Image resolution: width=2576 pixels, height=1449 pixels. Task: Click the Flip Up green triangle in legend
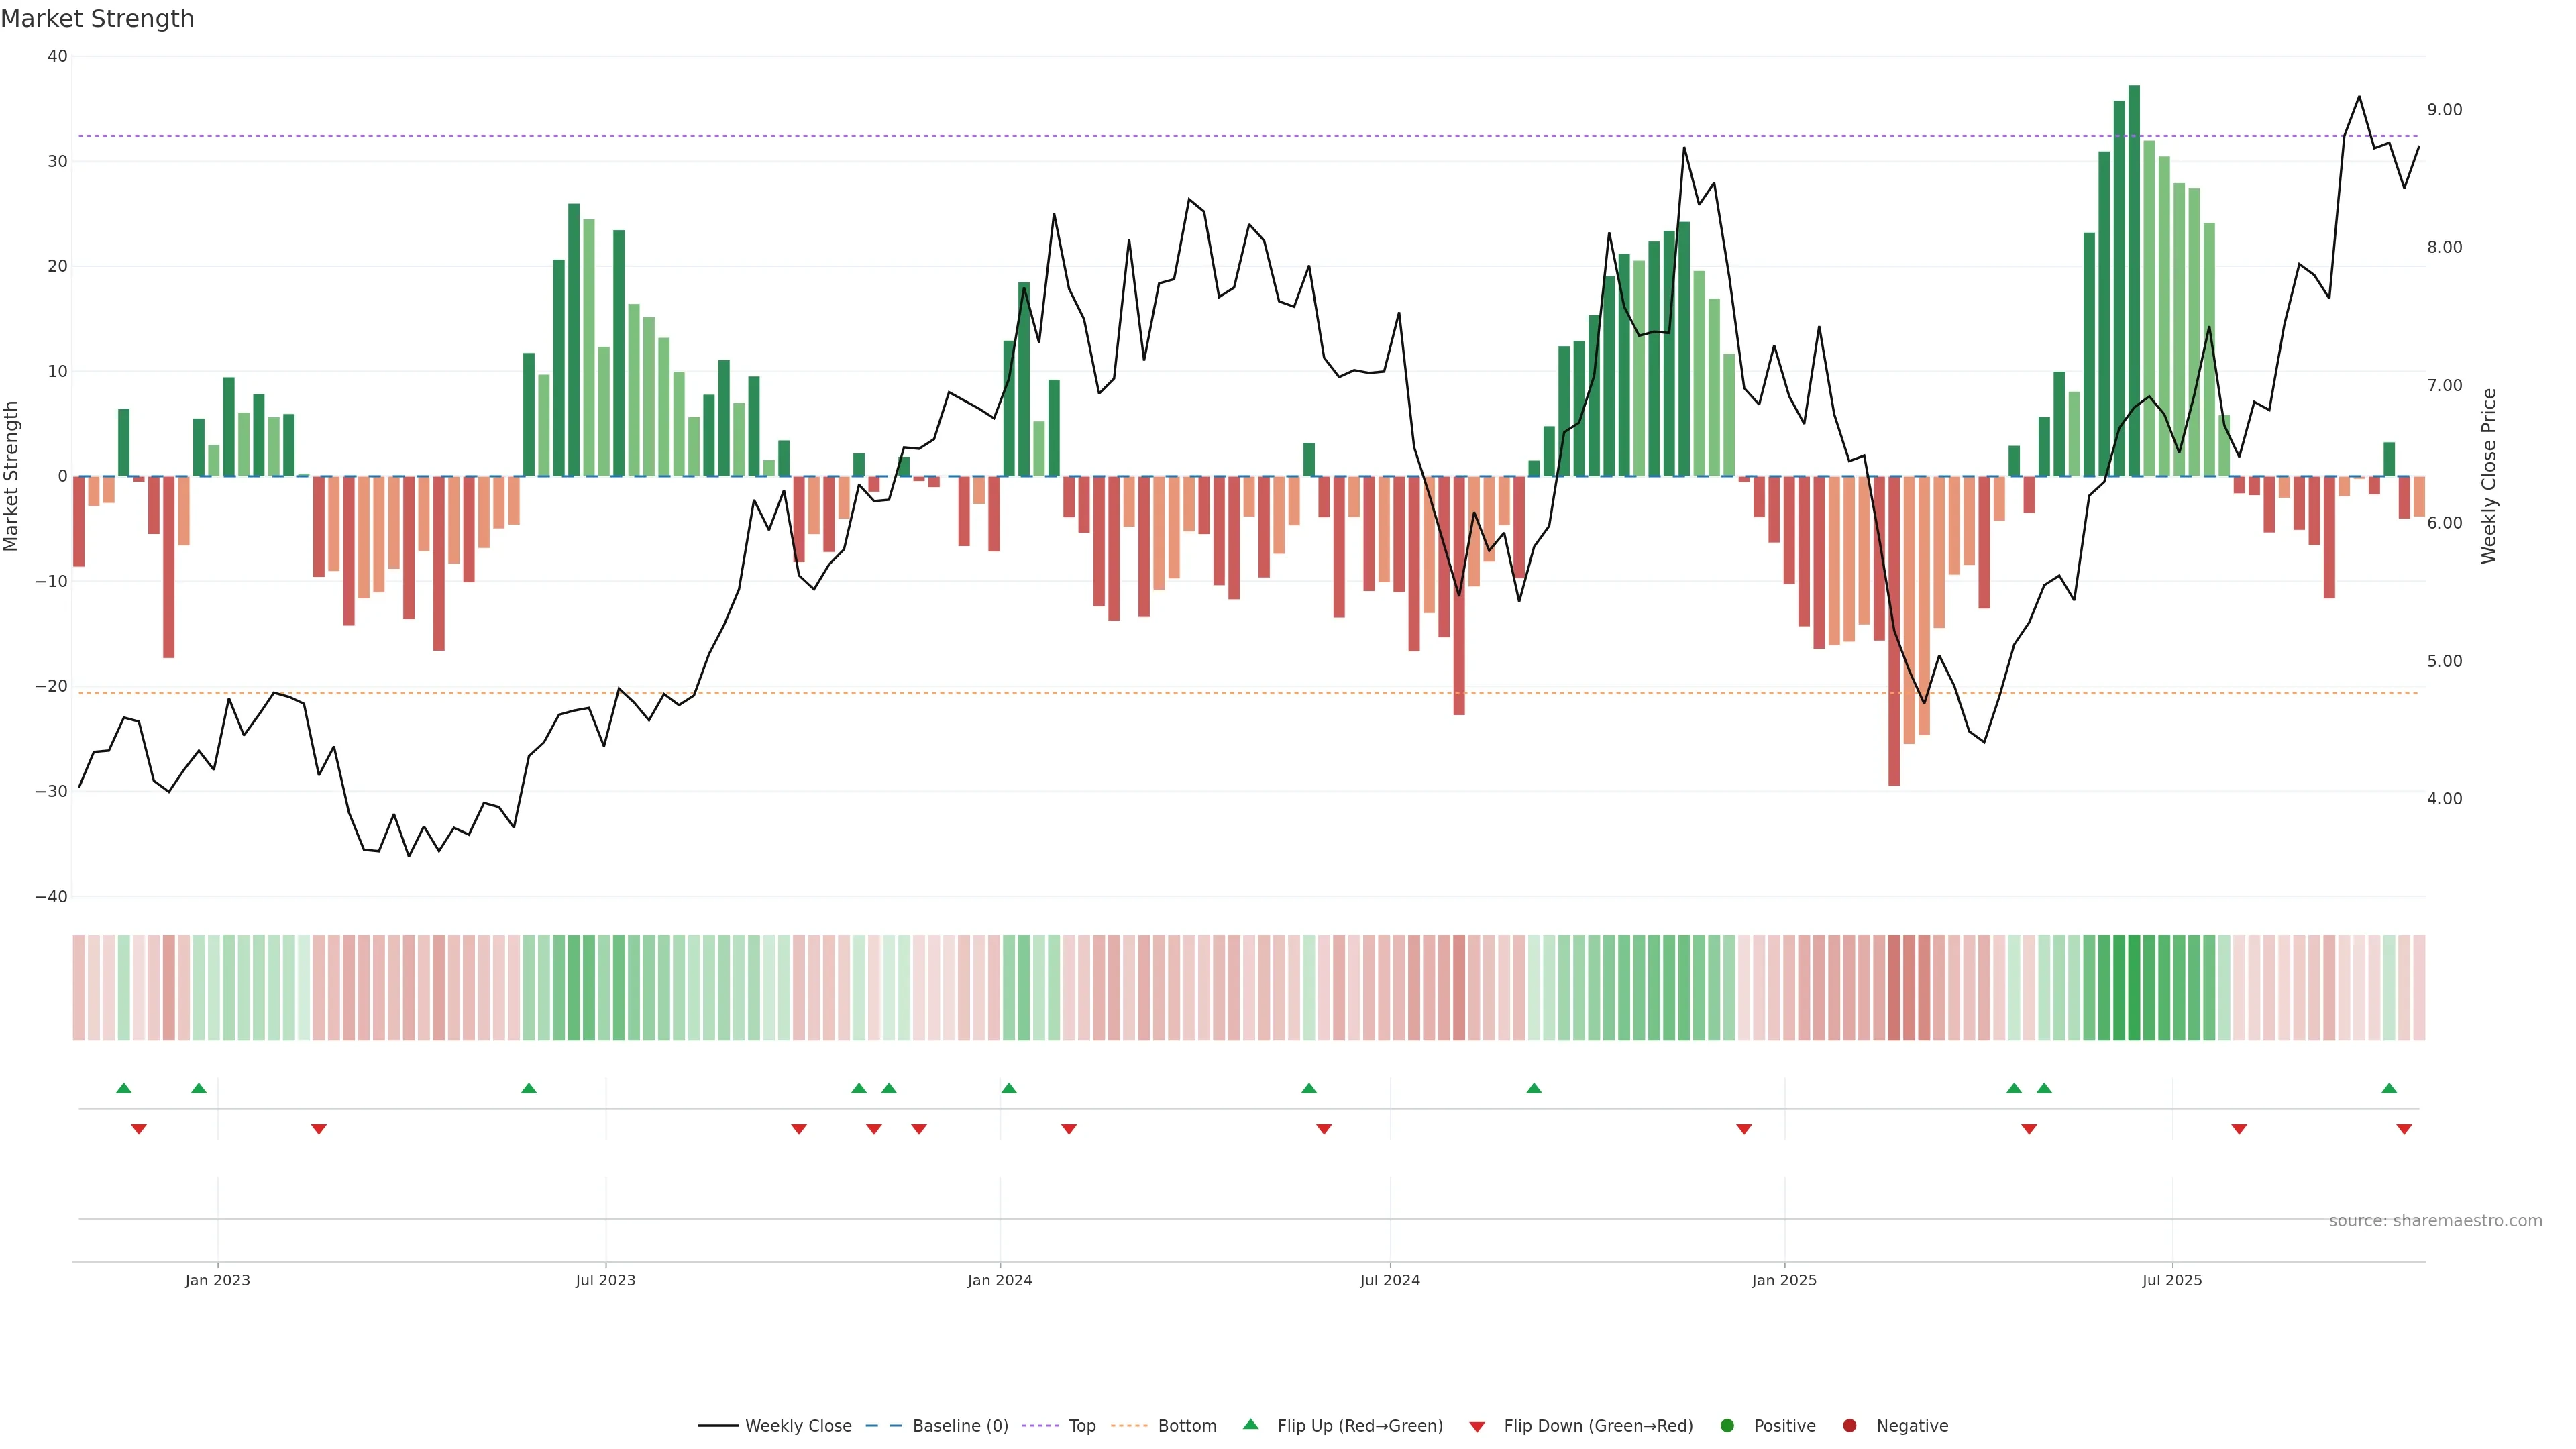pos(1250,1424)
